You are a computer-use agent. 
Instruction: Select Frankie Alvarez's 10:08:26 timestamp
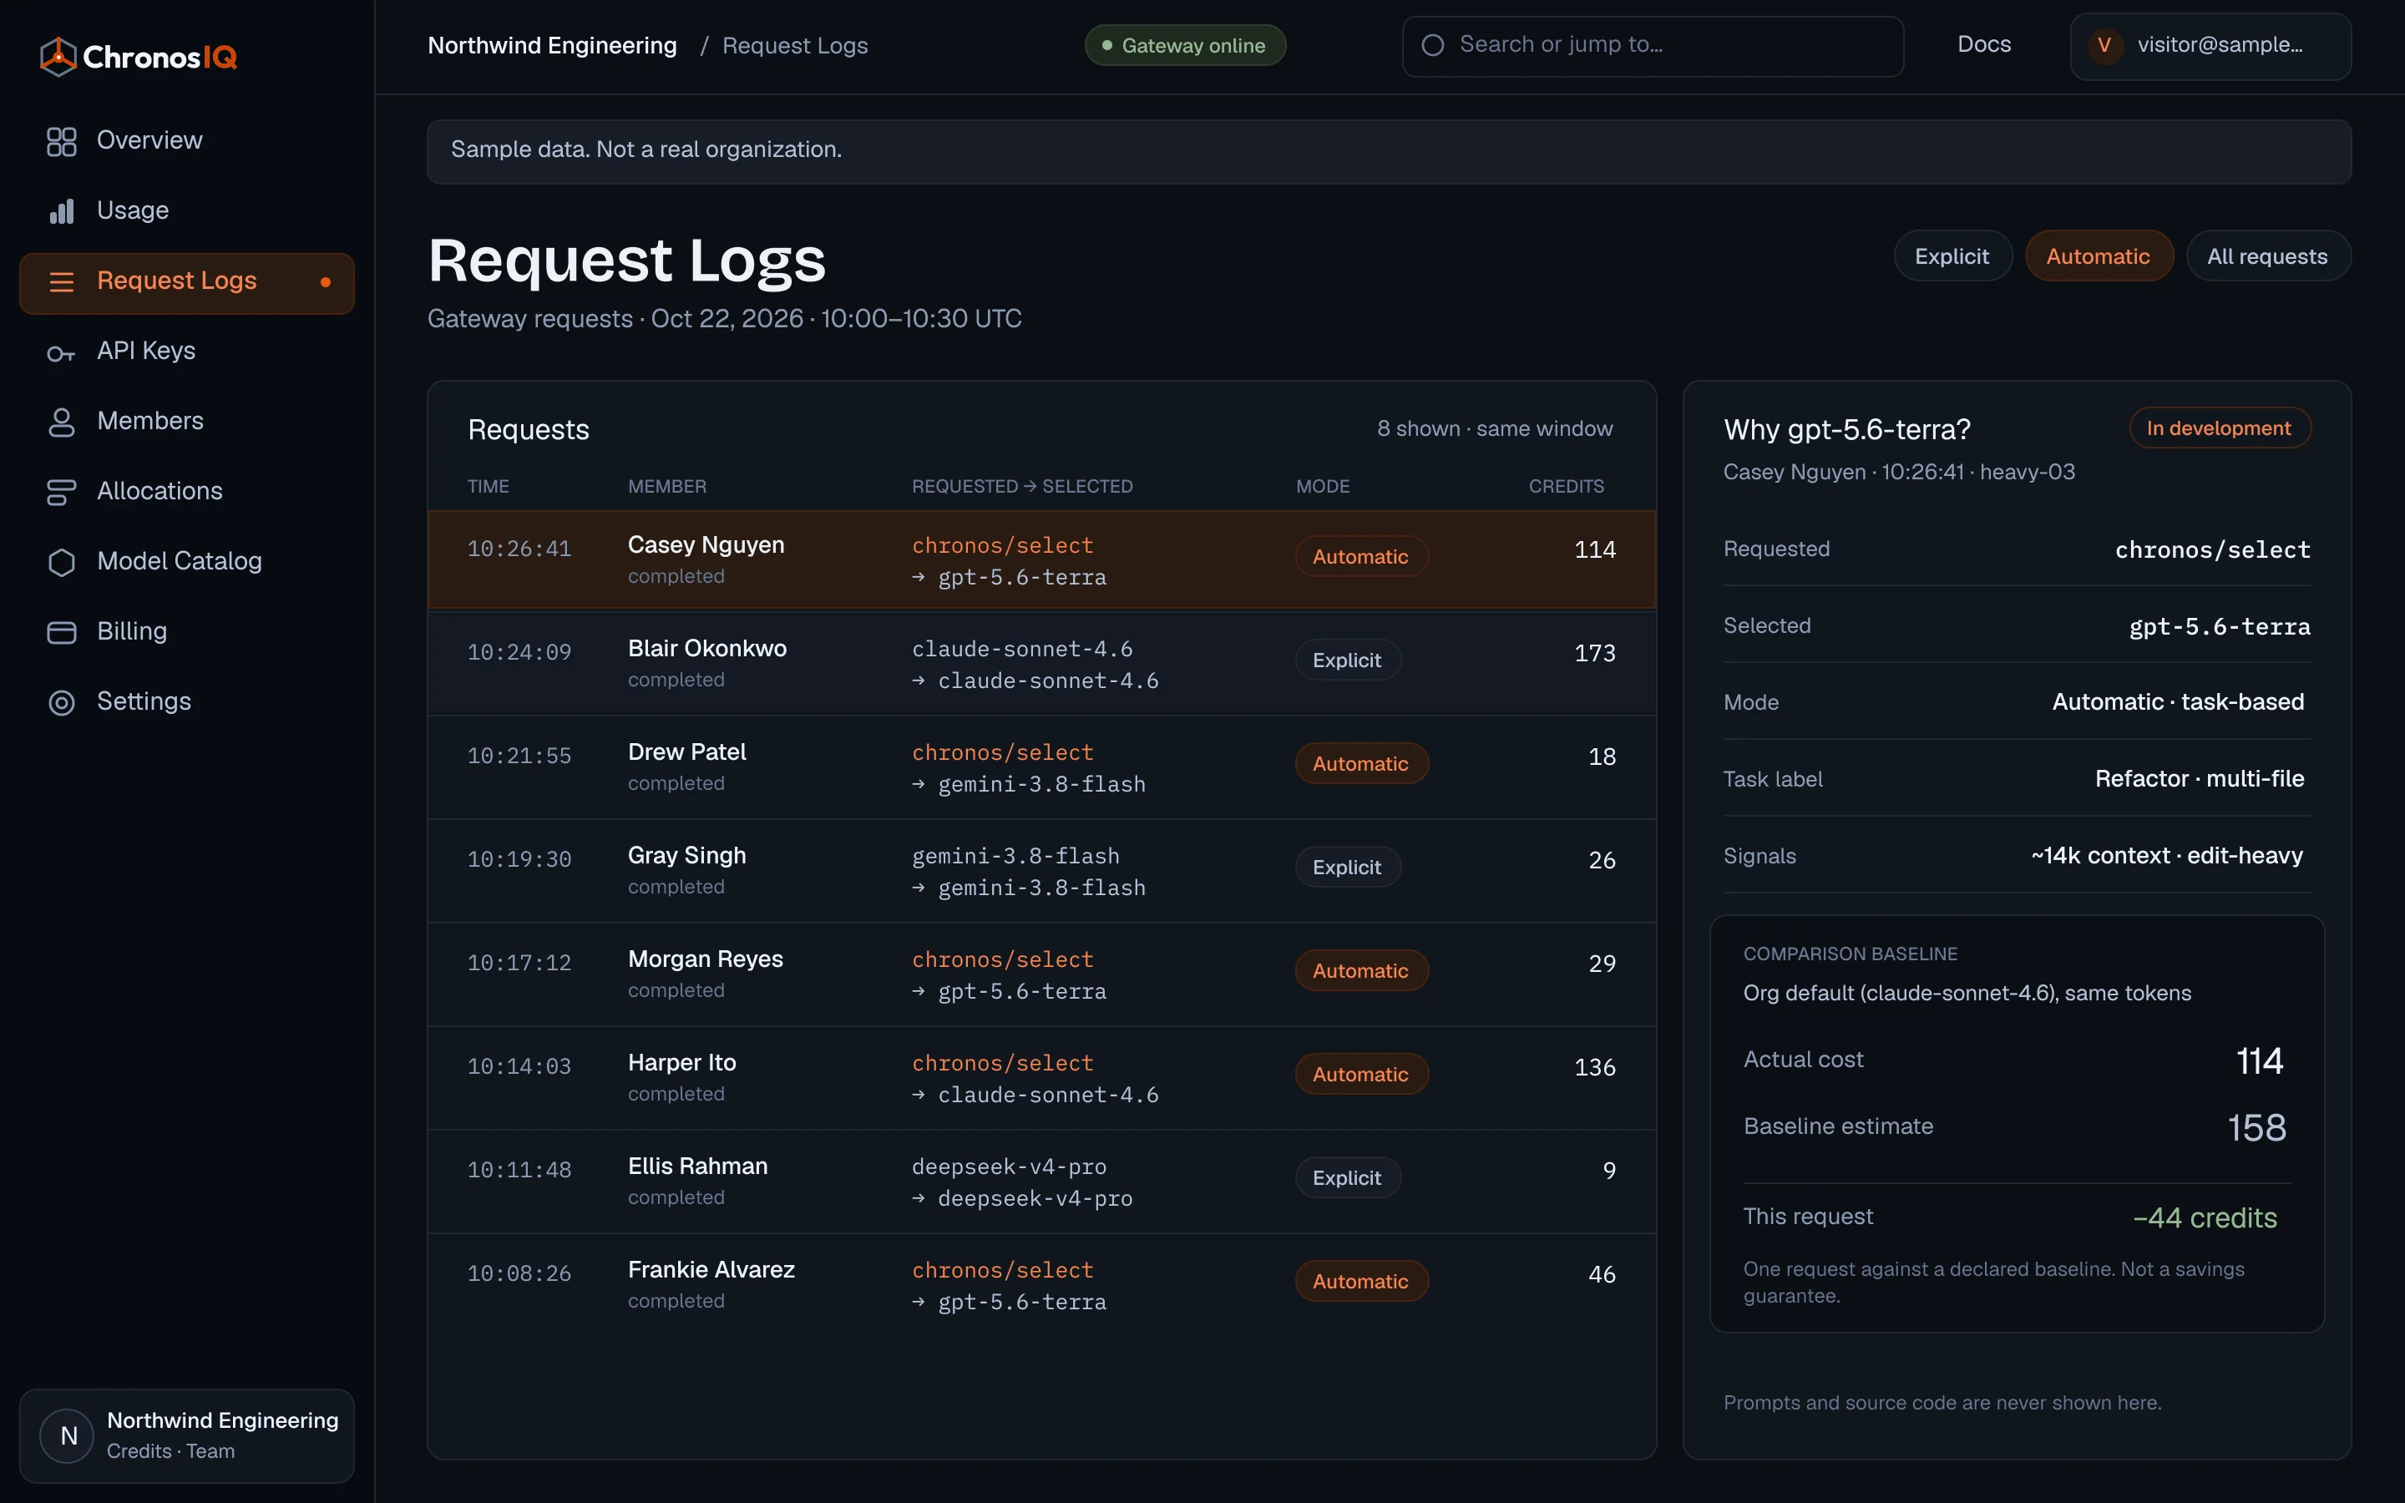[x=519, y=1274]
